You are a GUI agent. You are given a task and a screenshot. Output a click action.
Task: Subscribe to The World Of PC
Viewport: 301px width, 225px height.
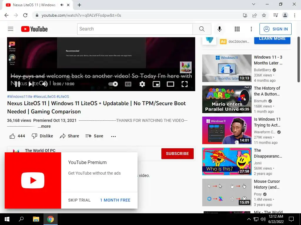[177, 154]
